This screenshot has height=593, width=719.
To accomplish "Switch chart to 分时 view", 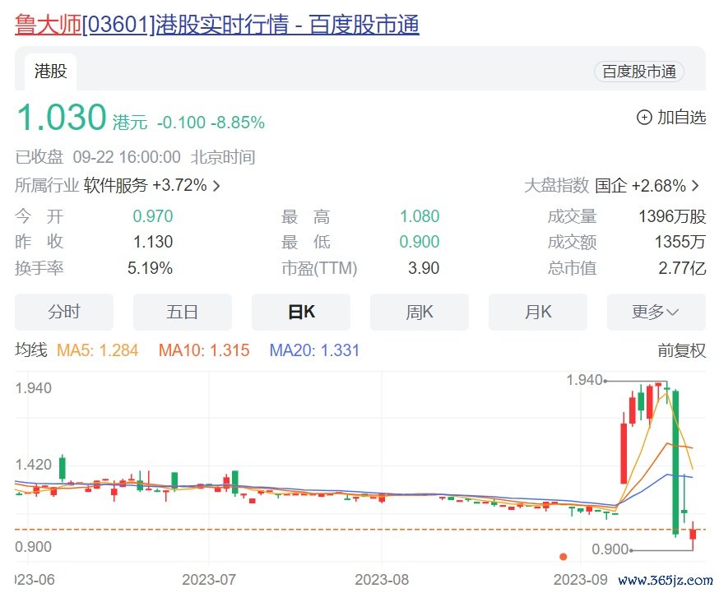I will pos(64,312).
